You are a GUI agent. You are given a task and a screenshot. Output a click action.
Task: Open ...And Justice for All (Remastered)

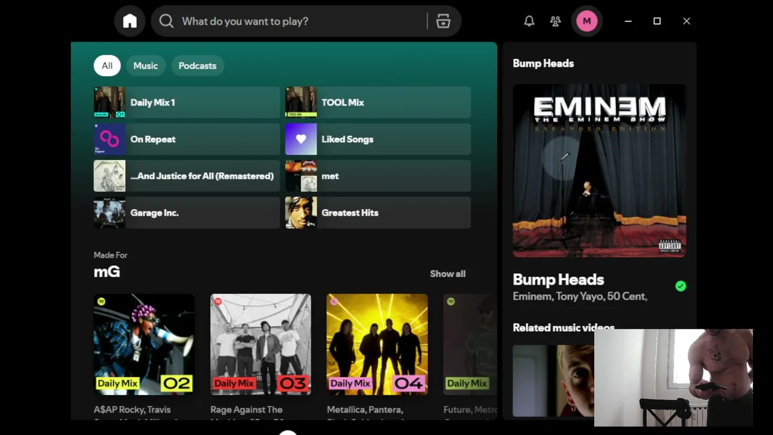(187, 176)
